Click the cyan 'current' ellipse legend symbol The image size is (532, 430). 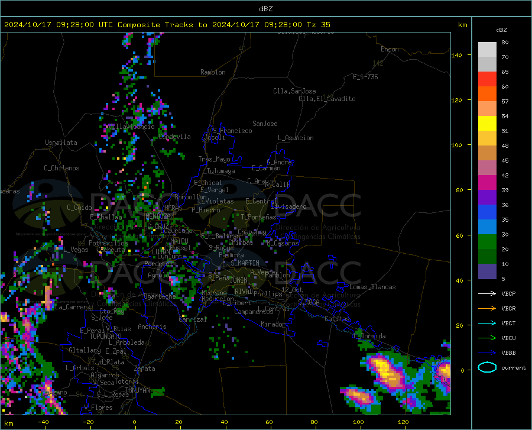click(487, 367)
